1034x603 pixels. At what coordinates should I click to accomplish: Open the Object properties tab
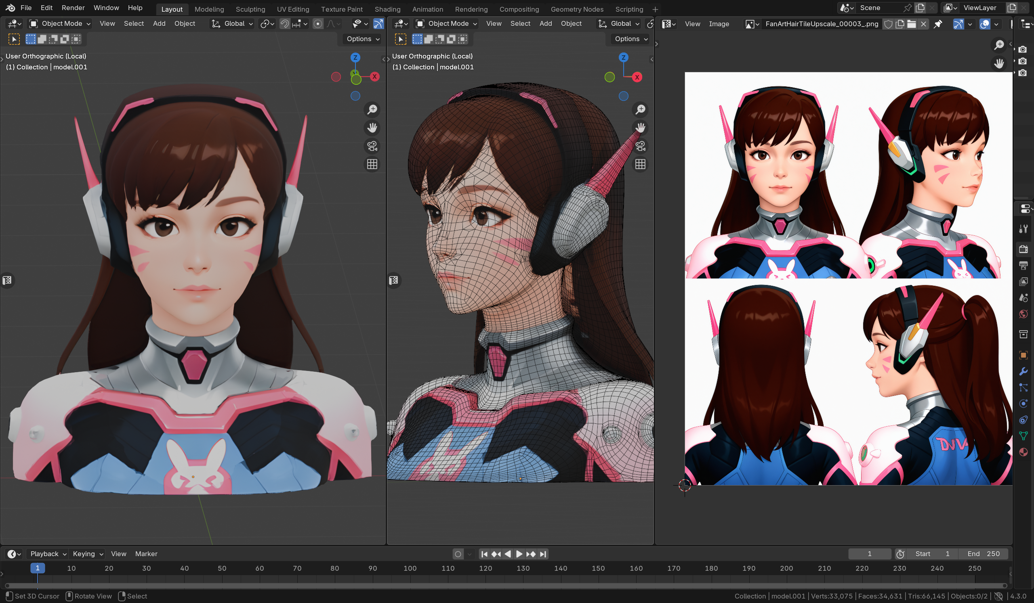pos(1023,355)
